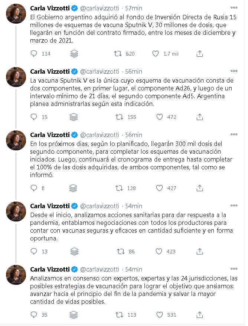This screenshot has width=248, height=326.
Task: Like the tweet with 1,7 mil likes
Action: tap(156, 54)
